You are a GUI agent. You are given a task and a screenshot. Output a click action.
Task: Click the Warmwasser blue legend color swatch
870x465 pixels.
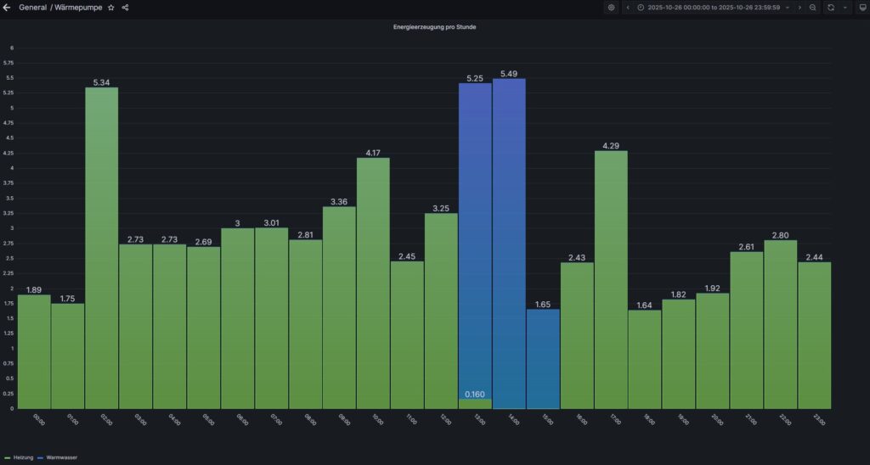[42, 457]
